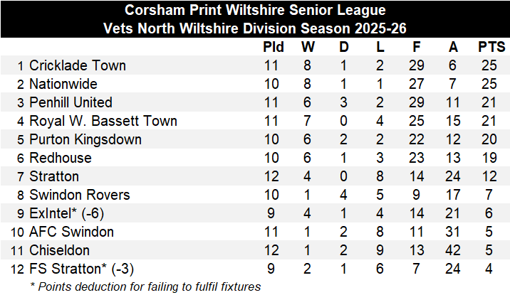Select the Nationwide team row label
This screenshot has width=510, height=295.
pyautogui.click(x=63, y=84)
